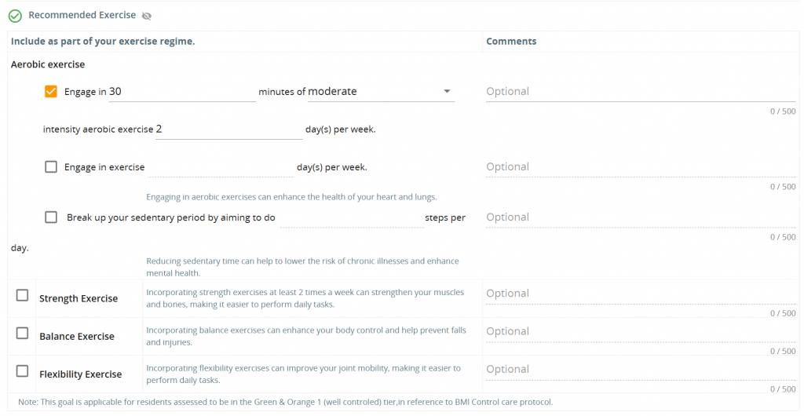
Task: Click the comment field for Strength Exercise
Action: (x=641, y=294)
